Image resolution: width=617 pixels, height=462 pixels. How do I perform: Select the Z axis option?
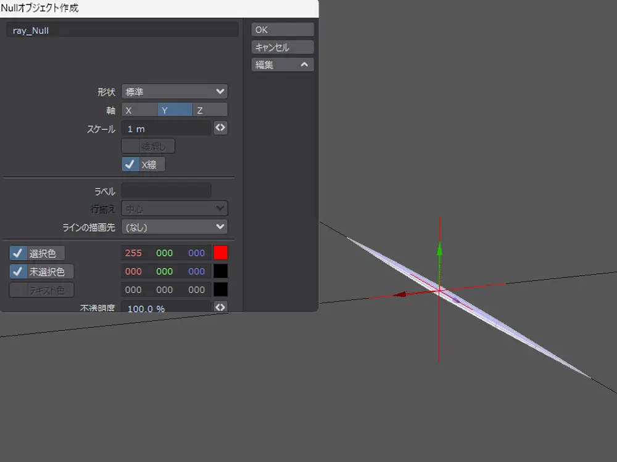210,110
